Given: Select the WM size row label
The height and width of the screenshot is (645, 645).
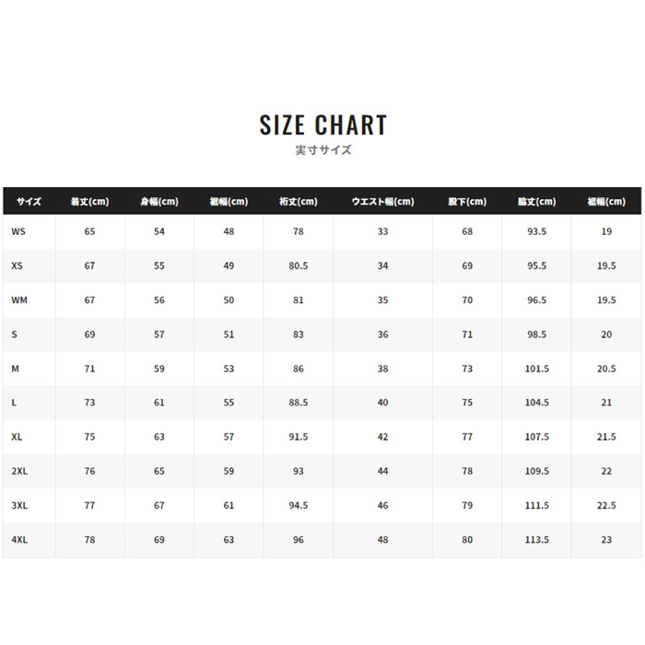Looking at the screenshot, I should pyautogui.click(x=19, y=299).
